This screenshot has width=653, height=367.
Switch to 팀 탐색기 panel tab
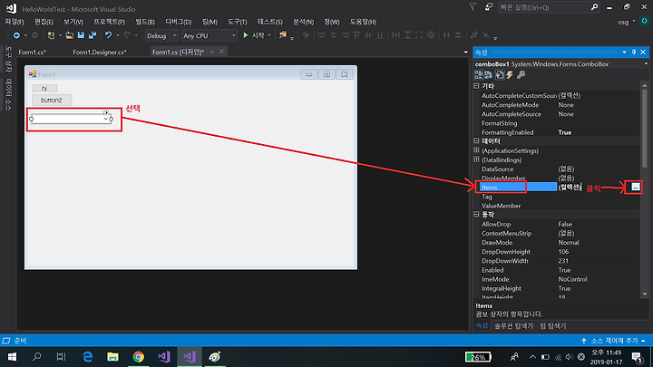(552, 326)
